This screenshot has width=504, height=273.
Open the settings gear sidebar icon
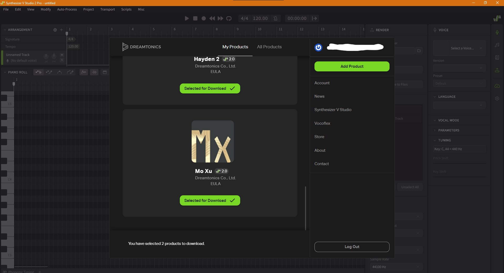[x=497, y=98]
